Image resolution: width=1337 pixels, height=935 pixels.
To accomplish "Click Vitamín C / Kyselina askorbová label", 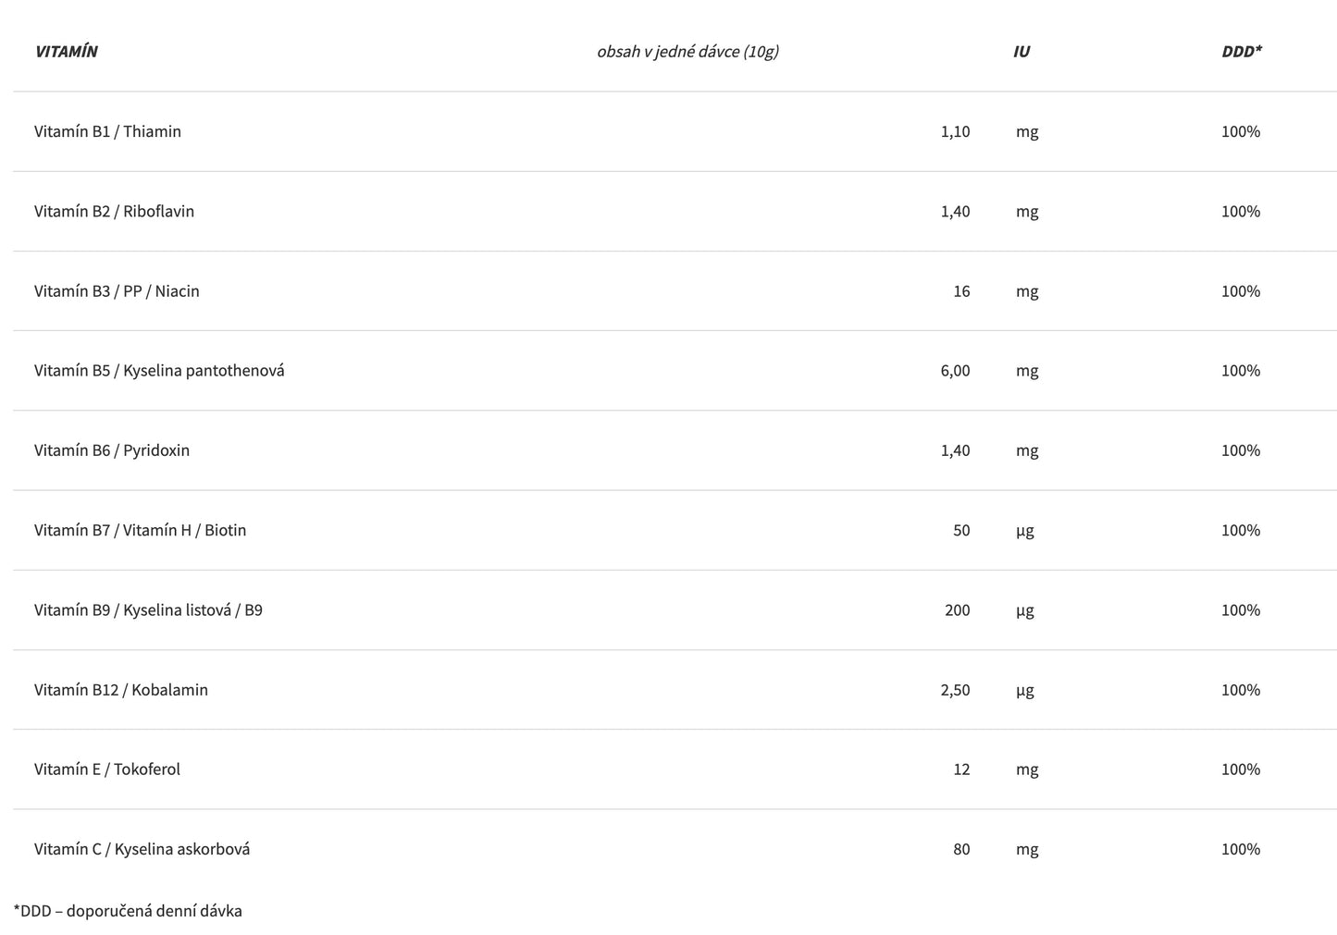I will [142, 849].
